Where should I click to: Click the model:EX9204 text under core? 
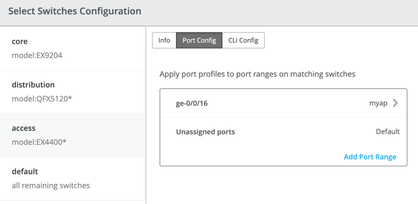click(37, 55)
